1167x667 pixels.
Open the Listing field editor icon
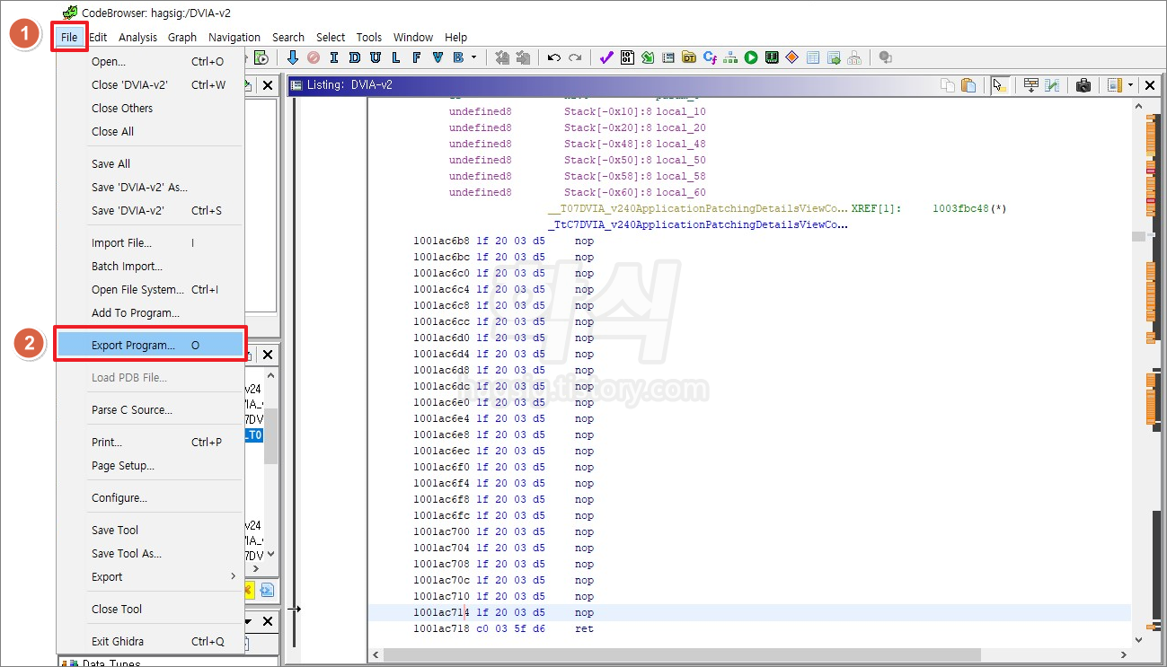tap(1030, 85)
